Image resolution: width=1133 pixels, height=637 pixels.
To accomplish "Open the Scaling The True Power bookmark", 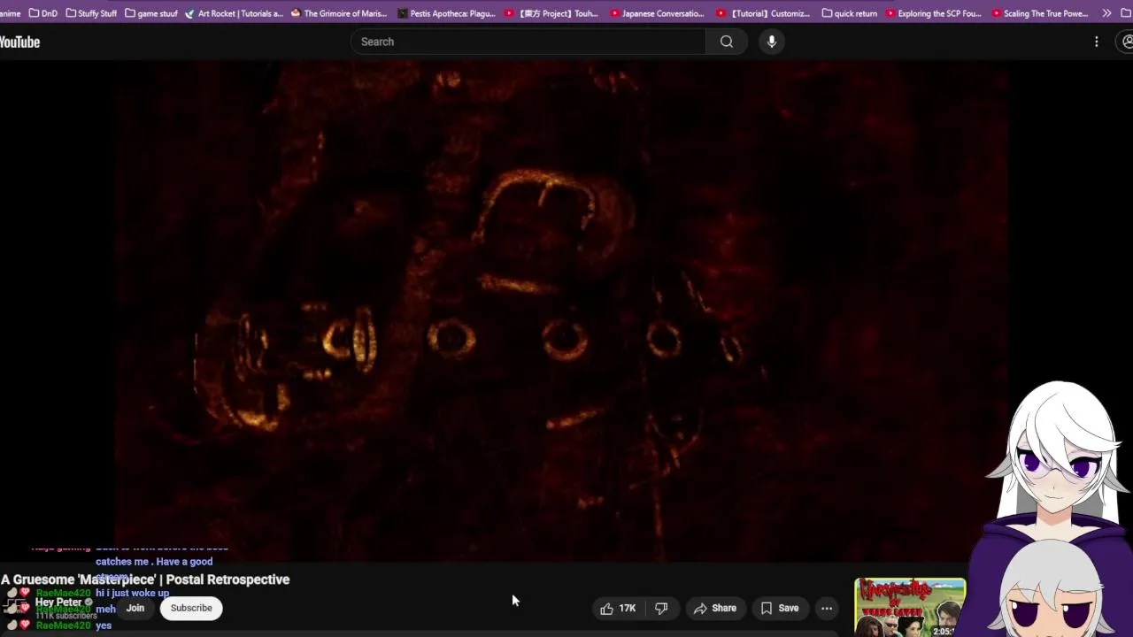I will (x=1040, y=13).
